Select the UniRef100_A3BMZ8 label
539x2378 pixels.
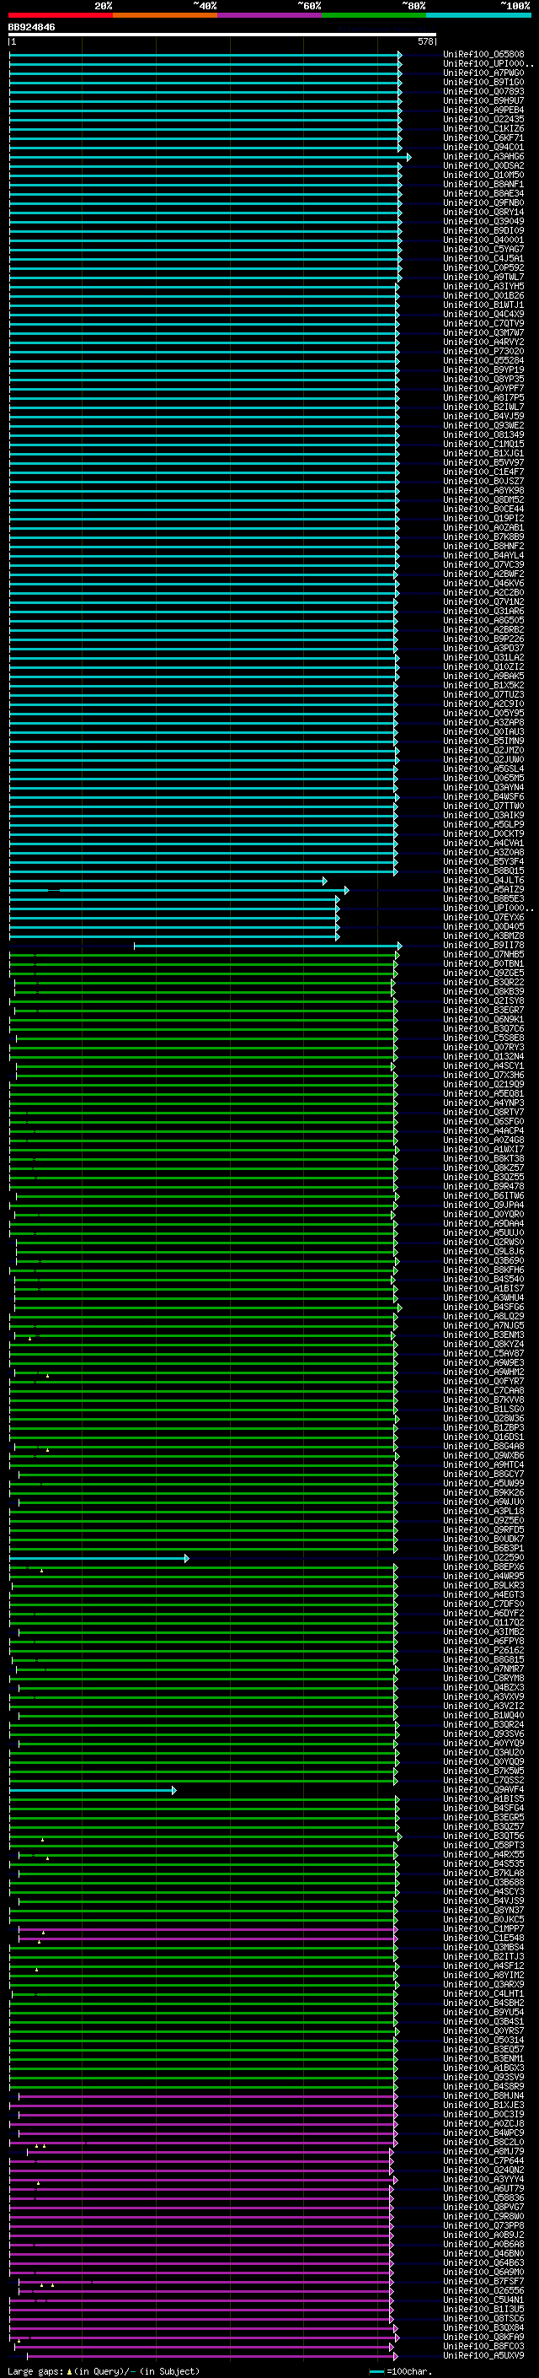[x=483, y=936]
